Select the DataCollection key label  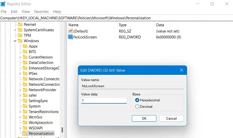tap(41, 63)
